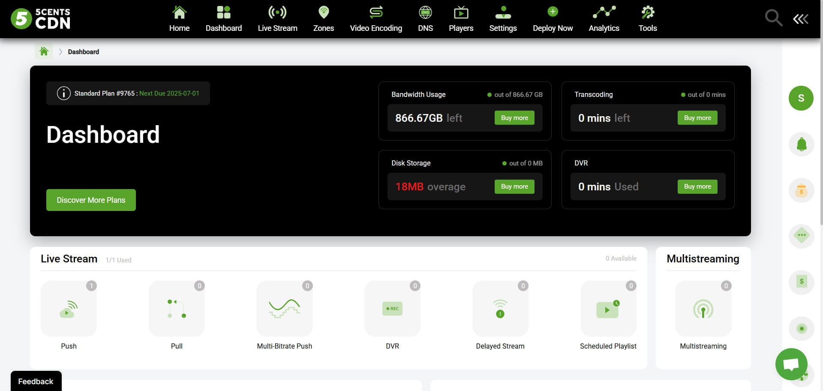Open the Feedback tab
The image size is (823, 391).
pyautogui.click(x=36, y=381)
